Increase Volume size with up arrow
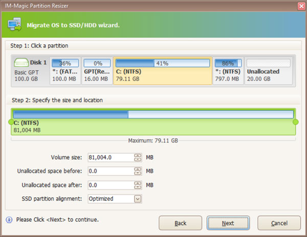 [x=138, y=155]
